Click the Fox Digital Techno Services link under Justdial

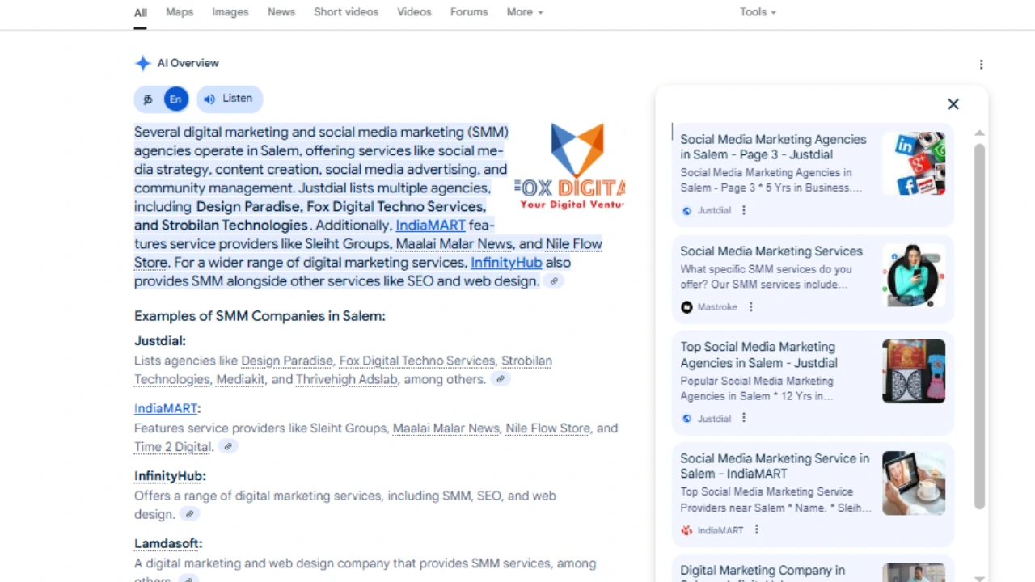(x=417, y=361)
